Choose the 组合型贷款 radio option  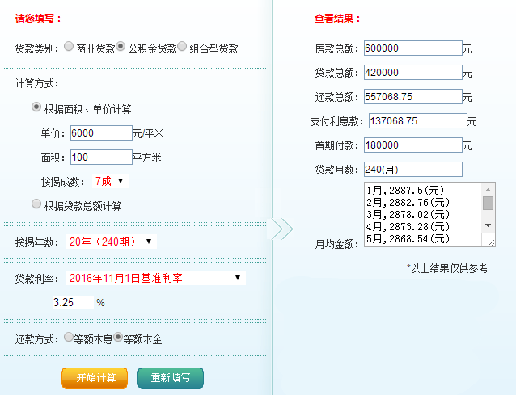click(182, 46)
